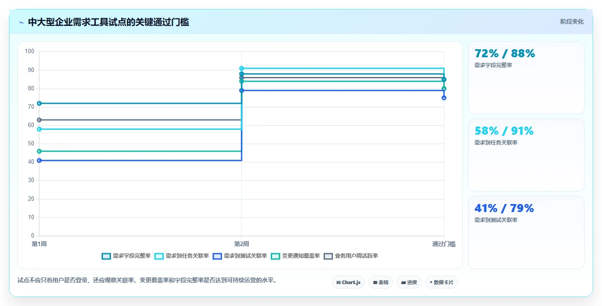Click the 通过门槛 x-axis label
This screenshot has height=306, width=602.
(x=444, y=244)
